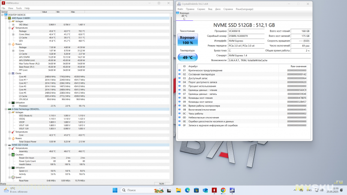Collapse the AMD Ryzen 5 node
The width and height of the screenshot is (347, 195).
point(6,18)
